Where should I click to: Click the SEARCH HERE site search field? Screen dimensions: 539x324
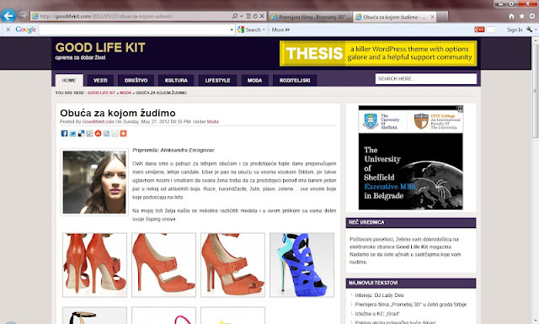[426, 78]
